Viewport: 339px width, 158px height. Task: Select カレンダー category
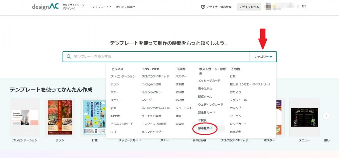point(237,108)
